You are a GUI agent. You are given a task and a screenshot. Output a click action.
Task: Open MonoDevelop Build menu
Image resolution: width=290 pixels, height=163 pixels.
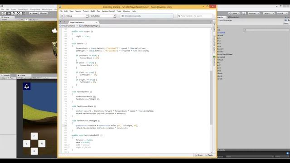point(92,11)
